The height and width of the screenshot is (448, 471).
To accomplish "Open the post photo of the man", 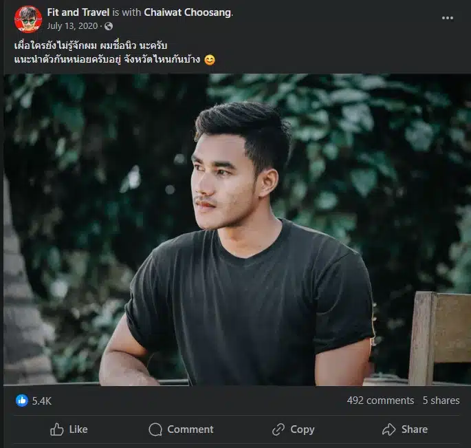I will pyautogui.click(x=235, y=229).
